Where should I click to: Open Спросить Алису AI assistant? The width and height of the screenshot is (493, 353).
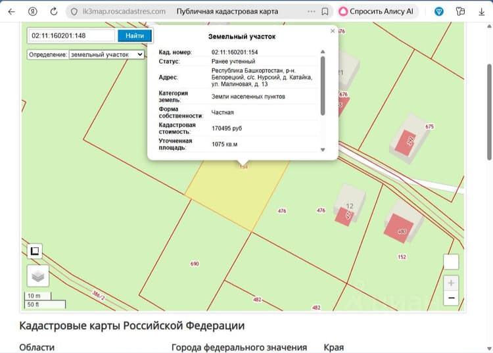(x=376, y=12)
